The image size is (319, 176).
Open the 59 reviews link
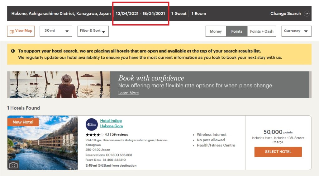point(120,135)
